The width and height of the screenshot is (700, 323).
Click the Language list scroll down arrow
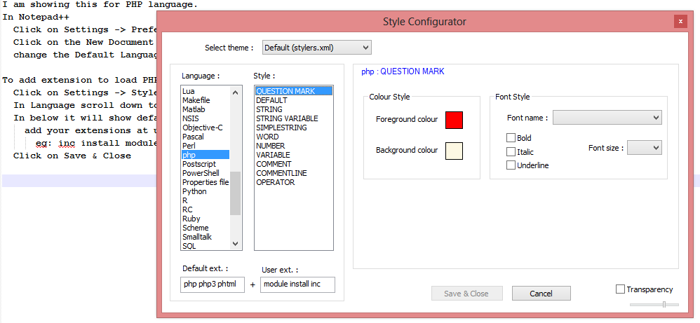pos(235,244)
